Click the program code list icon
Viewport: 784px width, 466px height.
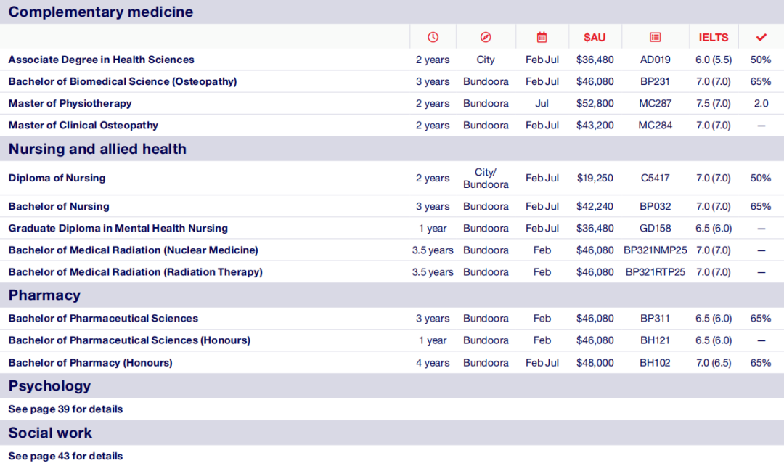point(655,38)
